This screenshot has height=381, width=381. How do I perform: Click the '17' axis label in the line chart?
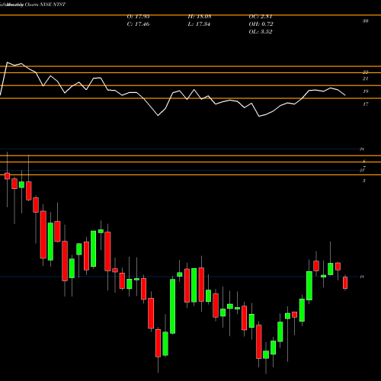(365, 104)
